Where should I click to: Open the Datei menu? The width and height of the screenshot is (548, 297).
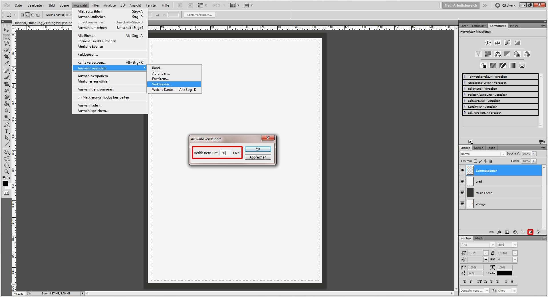(x=19, y=5)
